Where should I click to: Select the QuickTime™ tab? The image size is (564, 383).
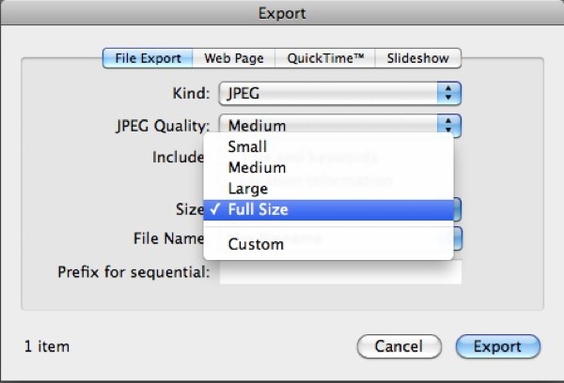tap(325, 58)
